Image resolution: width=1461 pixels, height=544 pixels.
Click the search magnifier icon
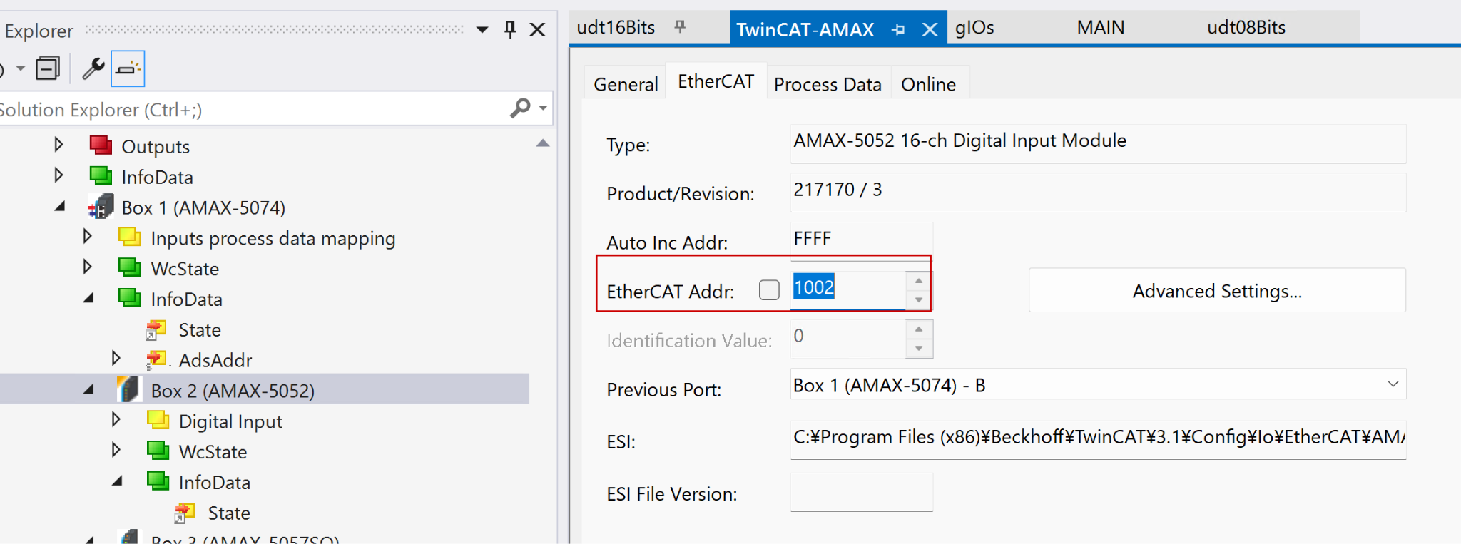tap(521, 108)
